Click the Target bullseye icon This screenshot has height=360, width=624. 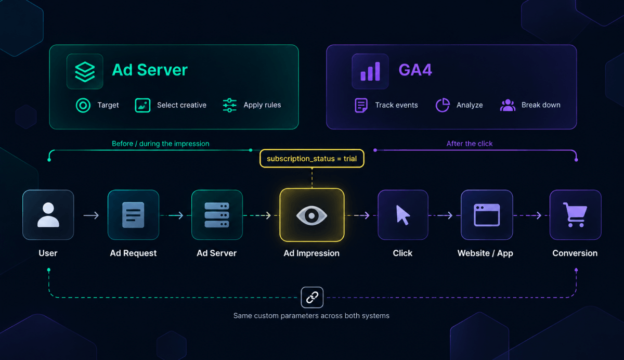coord(83,105)
